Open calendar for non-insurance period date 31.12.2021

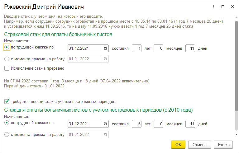point(105,124)
